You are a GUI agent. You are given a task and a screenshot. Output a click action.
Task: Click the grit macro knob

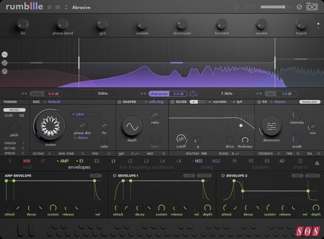coord(102,25)
